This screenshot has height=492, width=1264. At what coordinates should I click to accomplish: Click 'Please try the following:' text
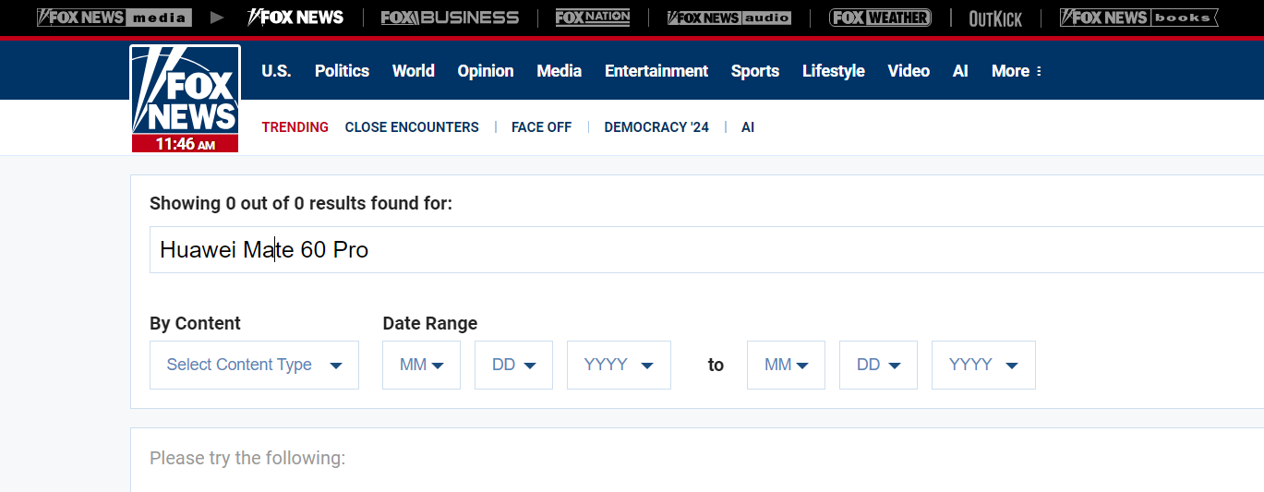click(247, 458)
